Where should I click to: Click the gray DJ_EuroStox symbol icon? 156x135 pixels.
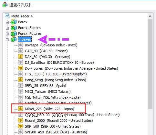[x=20, y=63]
